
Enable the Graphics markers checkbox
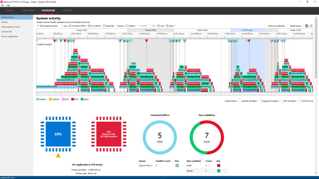click(126, 26)
